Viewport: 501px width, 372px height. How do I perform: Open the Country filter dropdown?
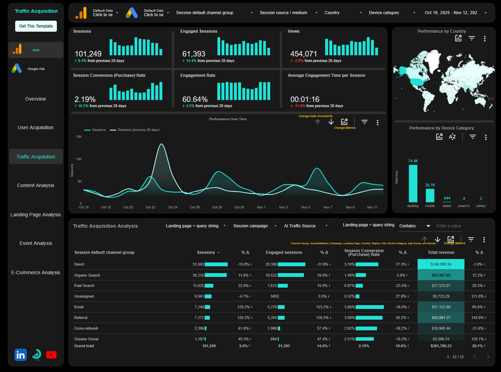[343, 13]
